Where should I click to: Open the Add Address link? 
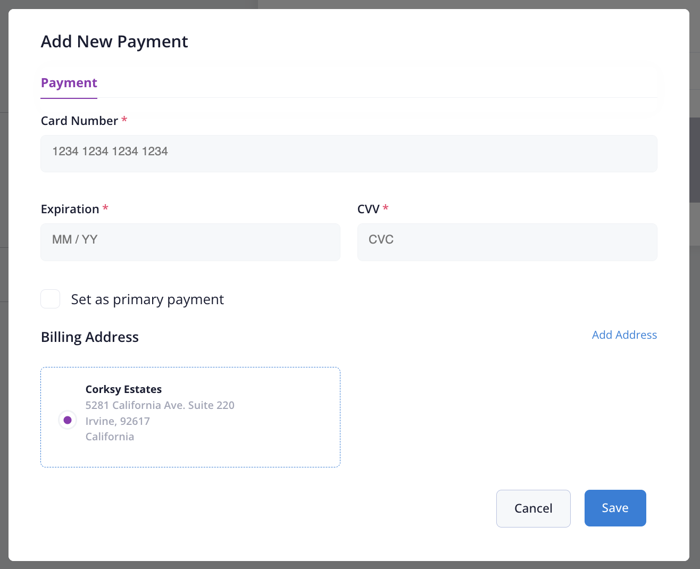pyautogui.click(x=624, y=335)
